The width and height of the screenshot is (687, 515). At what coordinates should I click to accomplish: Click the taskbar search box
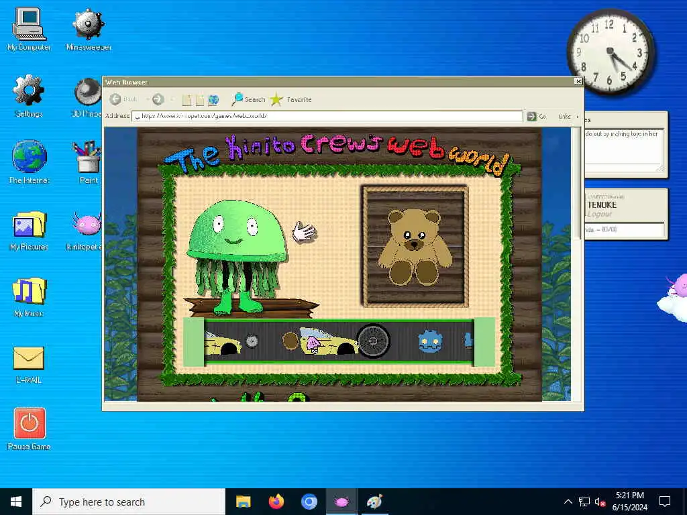129,502
